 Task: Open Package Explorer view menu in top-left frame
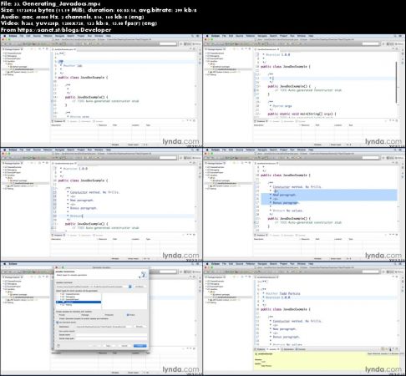(40, 49)
